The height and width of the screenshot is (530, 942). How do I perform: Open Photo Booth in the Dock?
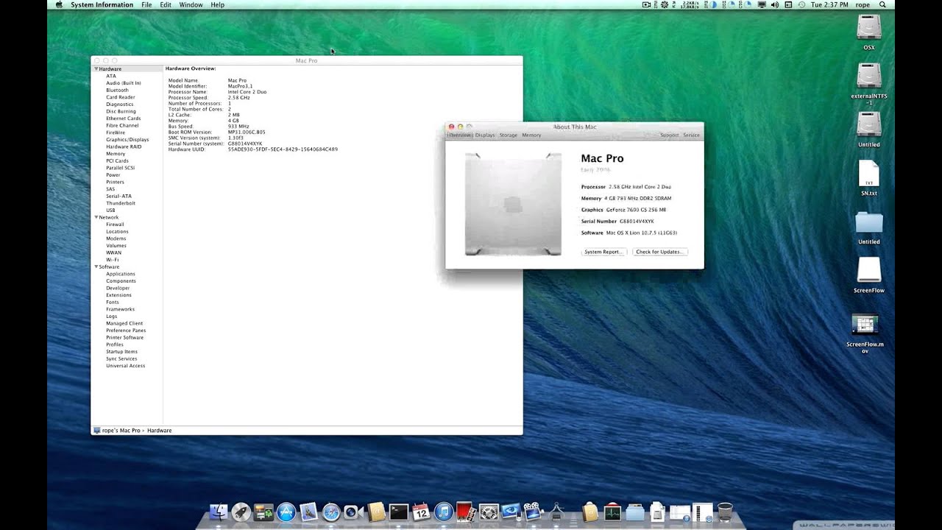pyautogui.click(x=467, y=512)
